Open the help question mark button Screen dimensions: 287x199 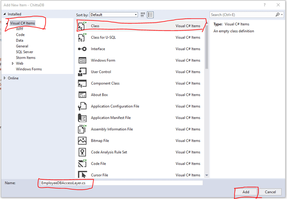(x=264, y=5)
